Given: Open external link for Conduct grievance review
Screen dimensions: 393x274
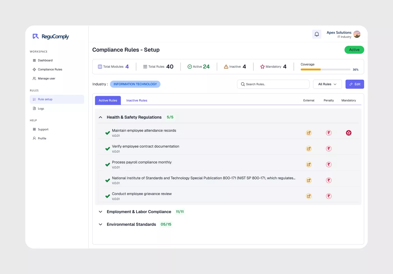Looking at the screenshot, I should (309, 196).
